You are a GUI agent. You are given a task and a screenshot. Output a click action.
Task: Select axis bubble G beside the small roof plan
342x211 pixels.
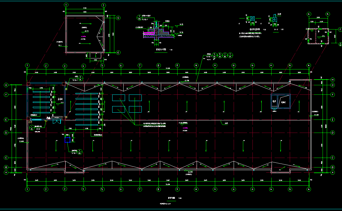coord(118,18)
